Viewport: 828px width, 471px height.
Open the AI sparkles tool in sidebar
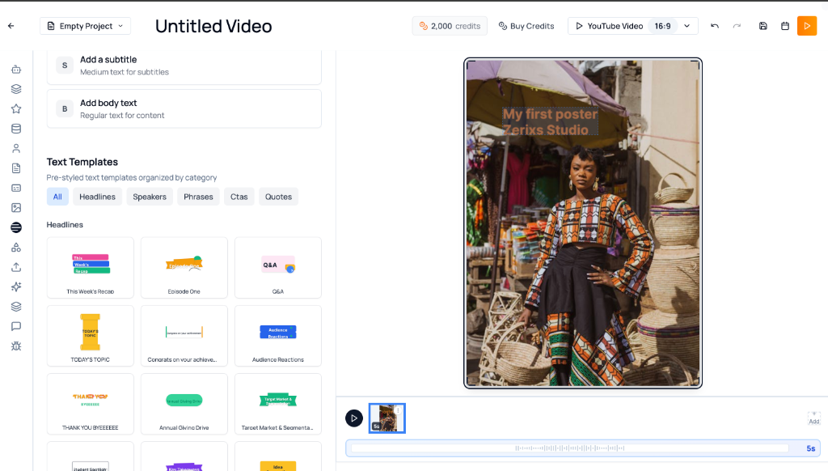pos(15,286)
